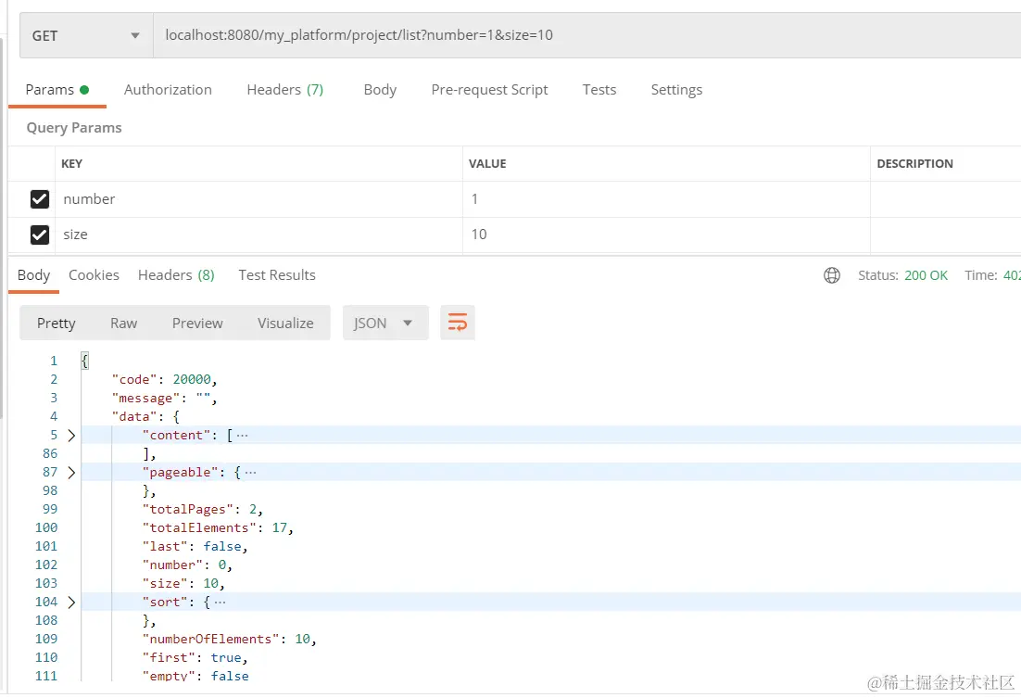
Task: Click the Query Params heading
Action: click(73, 128)
